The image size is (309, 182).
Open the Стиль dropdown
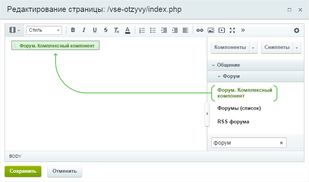coord(44,30)
